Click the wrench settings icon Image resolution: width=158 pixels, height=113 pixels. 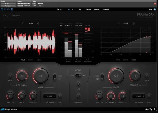pos(151,109)
